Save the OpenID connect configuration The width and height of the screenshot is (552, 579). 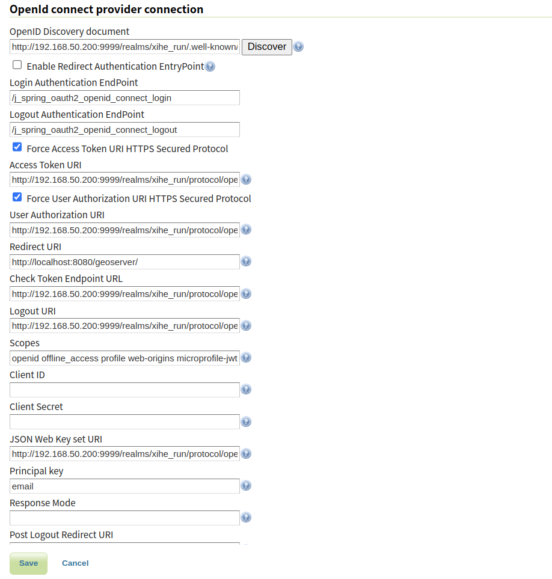(28, 563)
